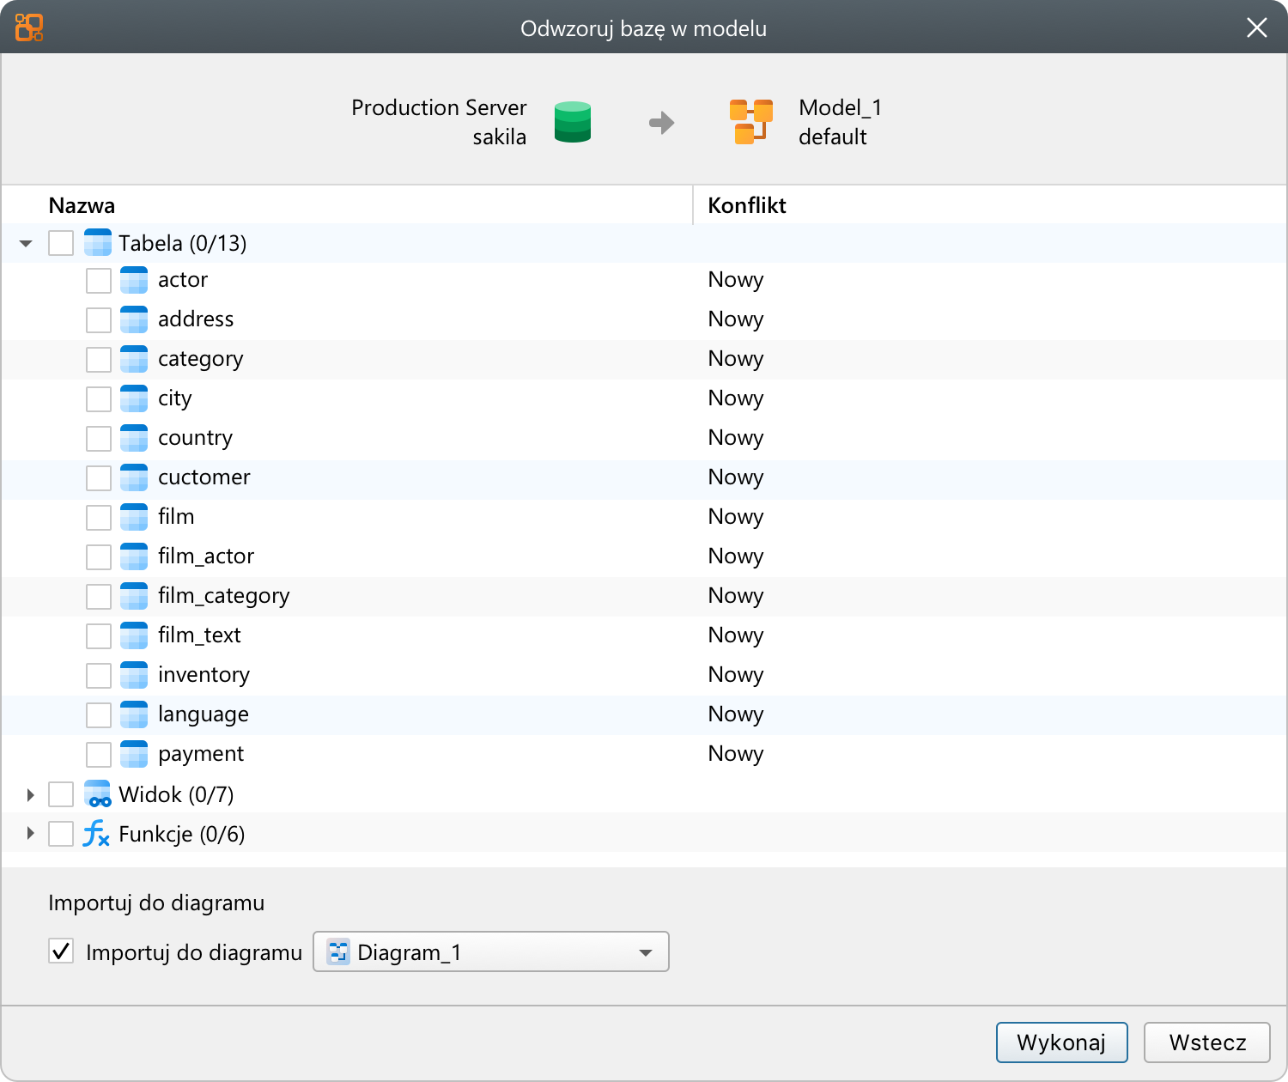Click the Diagram_1 icon in dropdown
Screen dimensions: 1288x1082
[339, 952]
